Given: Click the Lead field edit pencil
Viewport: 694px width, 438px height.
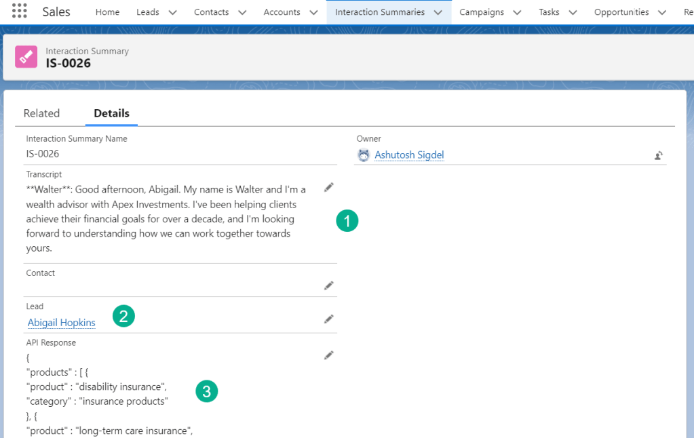Looking at the screenshot, I should pos(329,319).
